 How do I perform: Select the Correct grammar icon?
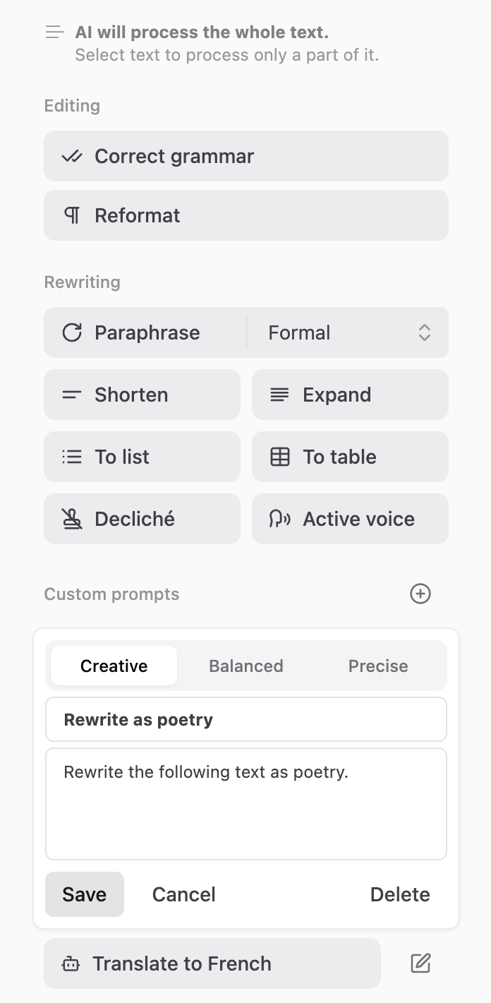pyautogui.click(x=71, y=156)
